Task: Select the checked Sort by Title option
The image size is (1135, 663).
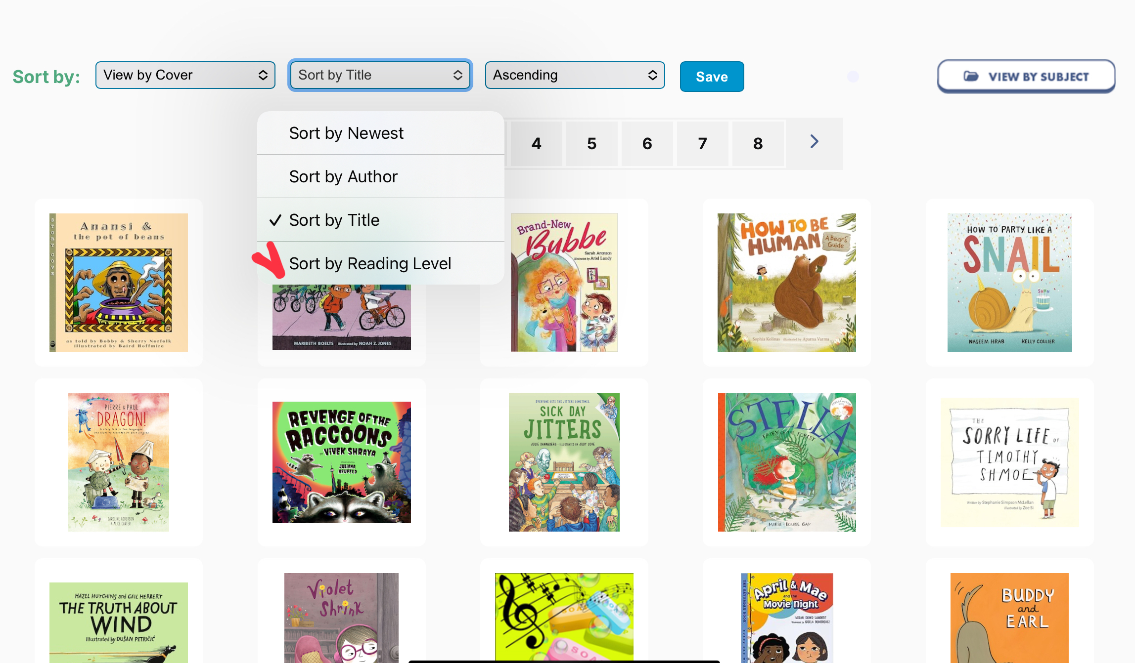Action: (380, 220)
